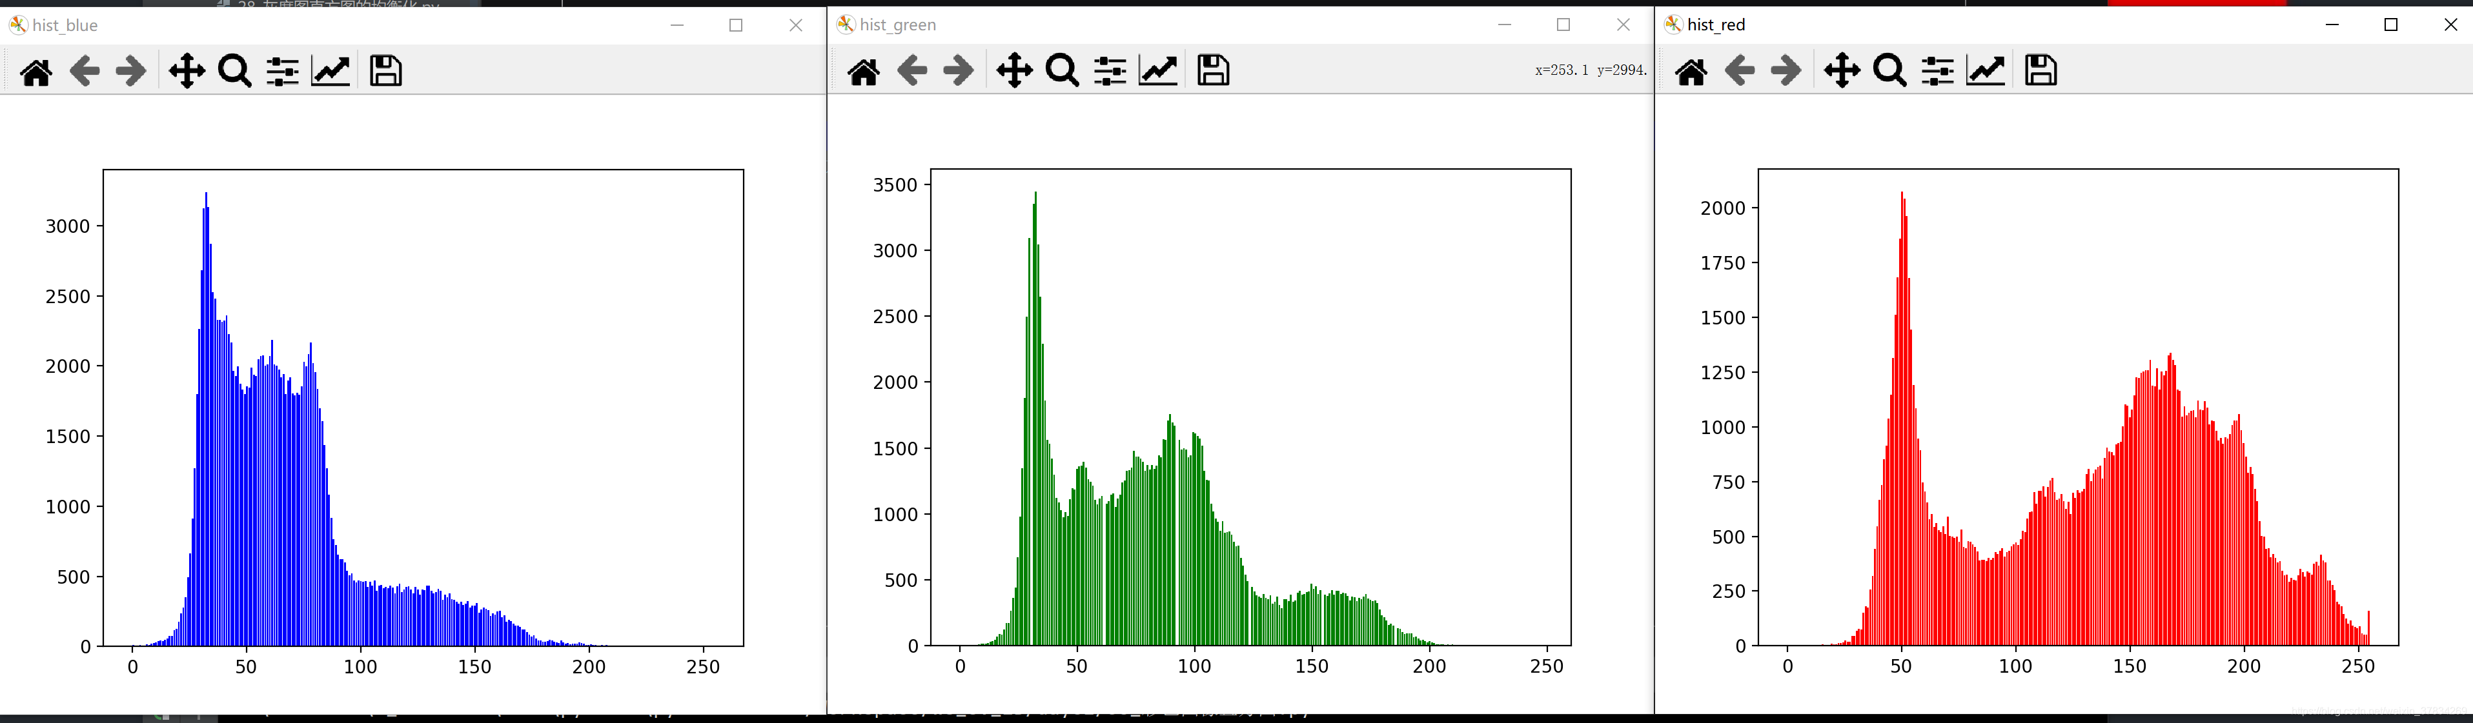Select Zoom-to-rectangle tool in hist_red

click(x=1890, y=71)
